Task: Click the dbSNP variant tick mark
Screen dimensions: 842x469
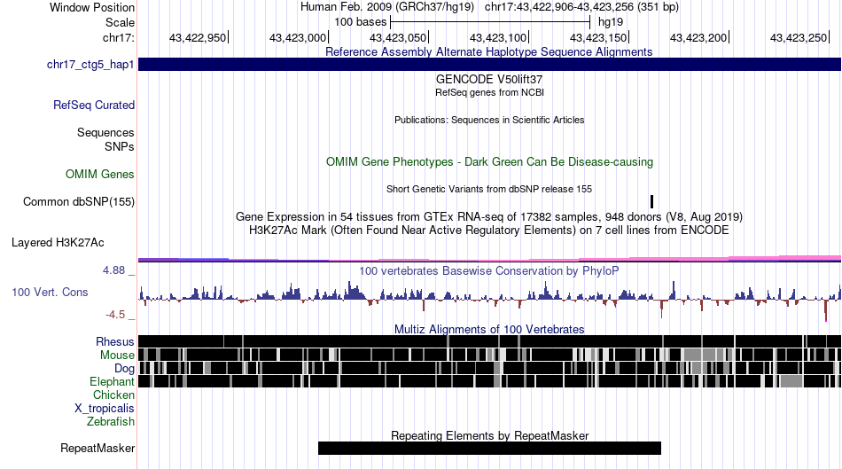Action: (652, 201)
